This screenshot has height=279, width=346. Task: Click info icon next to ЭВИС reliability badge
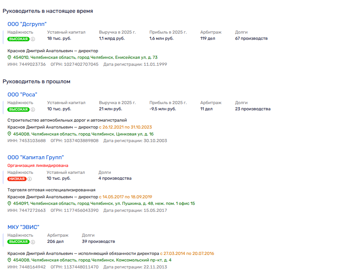(33, 242)
